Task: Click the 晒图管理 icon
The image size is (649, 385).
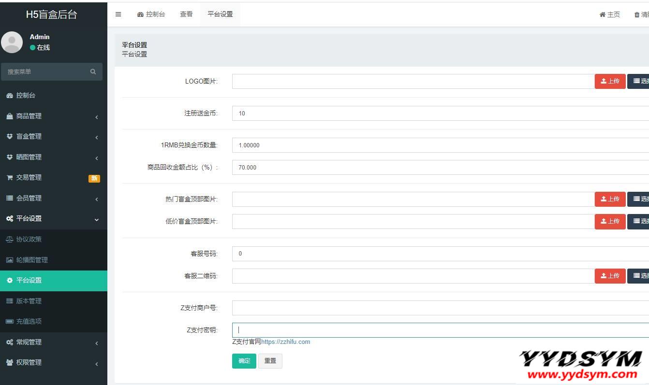Action: pos(10,157)
